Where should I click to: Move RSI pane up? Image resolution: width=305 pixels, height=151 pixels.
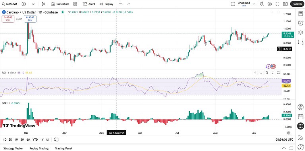coord(255,73)
